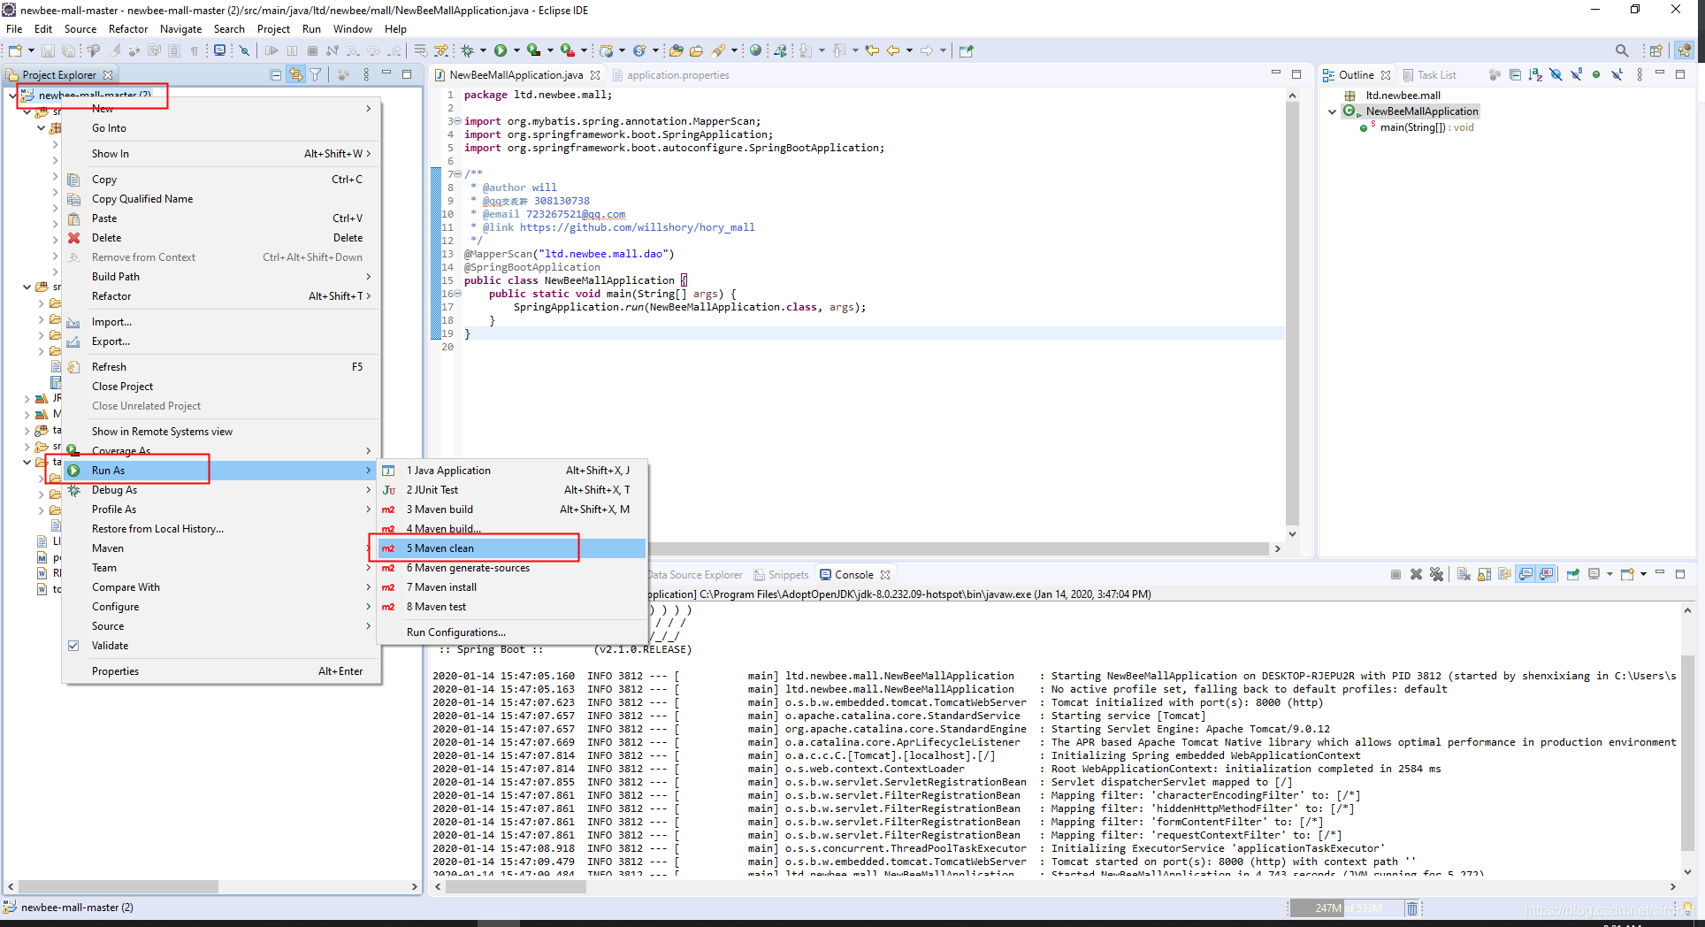Click Remove All Terminated Launches in Console
This screenshot has width=1705, height=927.
point(1436,574)
